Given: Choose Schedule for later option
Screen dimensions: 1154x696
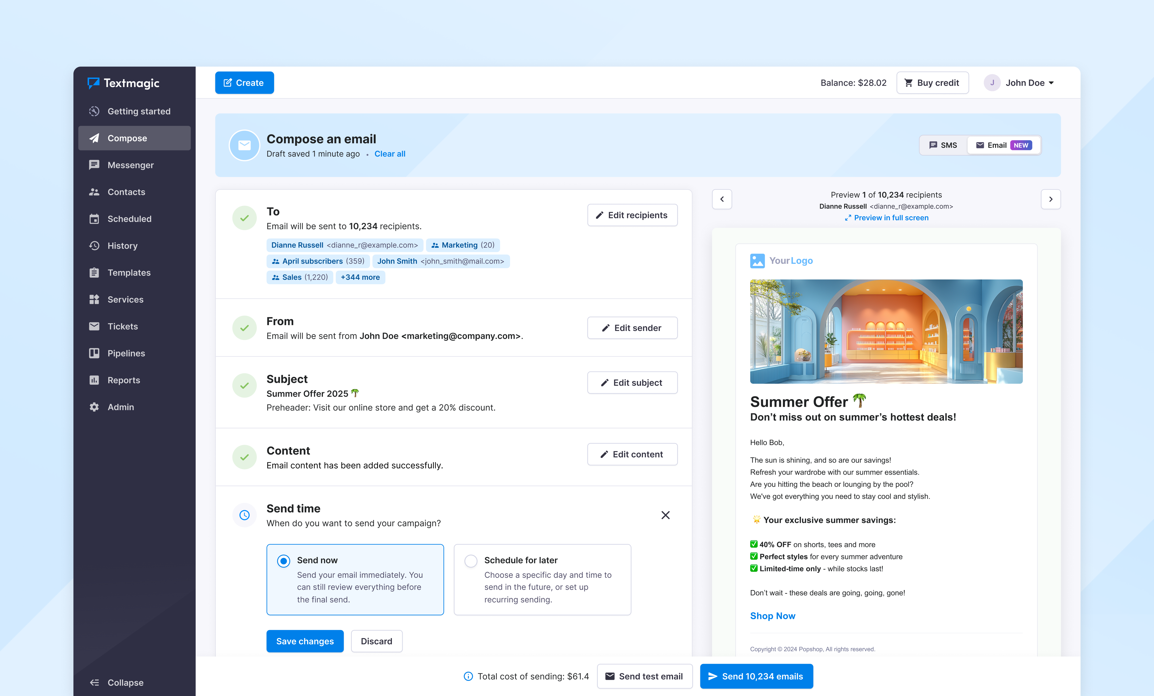Looking at the screenshot, I should [x=471, y=560].
